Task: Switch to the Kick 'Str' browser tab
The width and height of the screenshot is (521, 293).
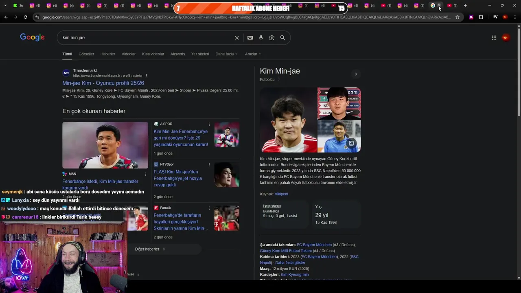Action: coord(19,6)
